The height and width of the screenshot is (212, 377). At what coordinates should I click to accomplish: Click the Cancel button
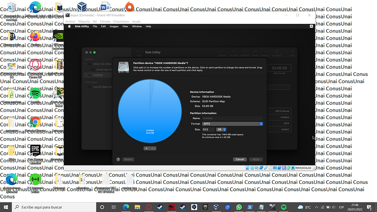click(x=240, y=159)
